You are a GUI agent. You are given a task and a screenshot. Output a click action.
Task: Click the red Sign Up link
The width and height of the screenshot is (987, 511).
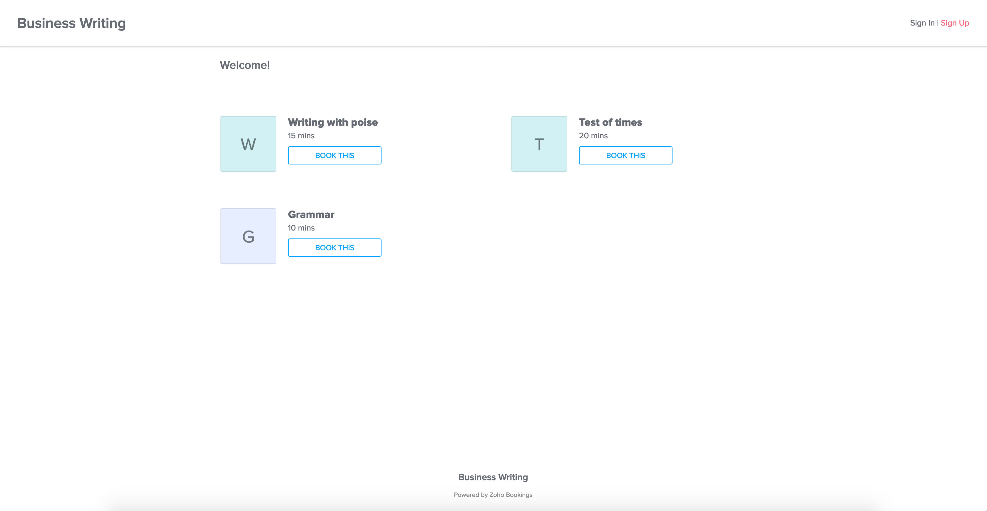954,23
